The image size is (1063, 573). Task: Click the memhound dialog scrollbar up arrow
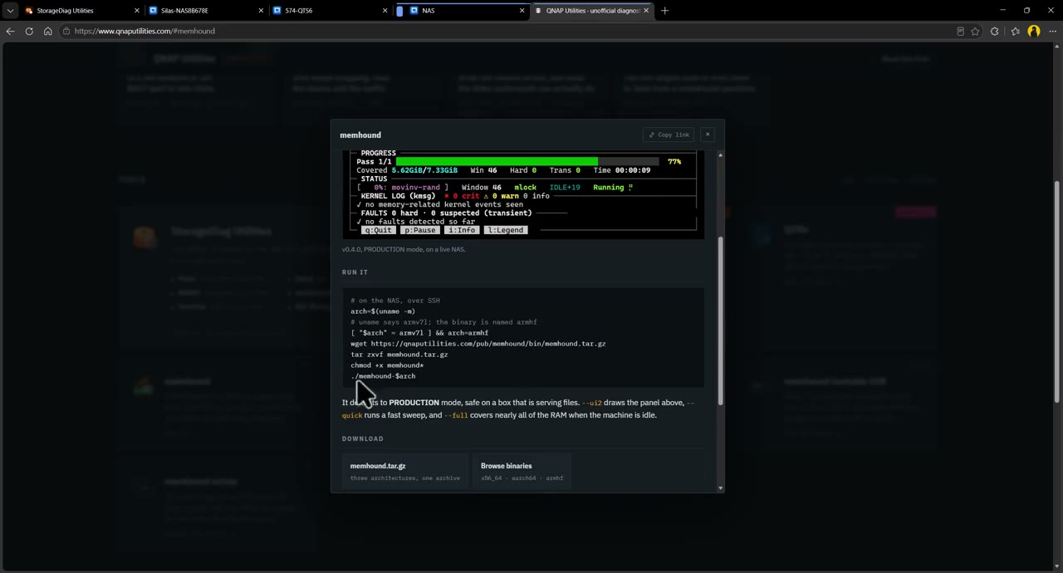(x=720, y=155)
